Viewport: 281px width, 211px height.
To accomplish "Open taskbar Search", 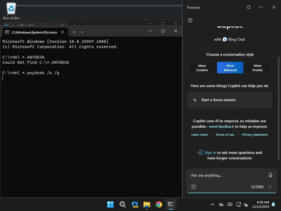I will point(123,204).
